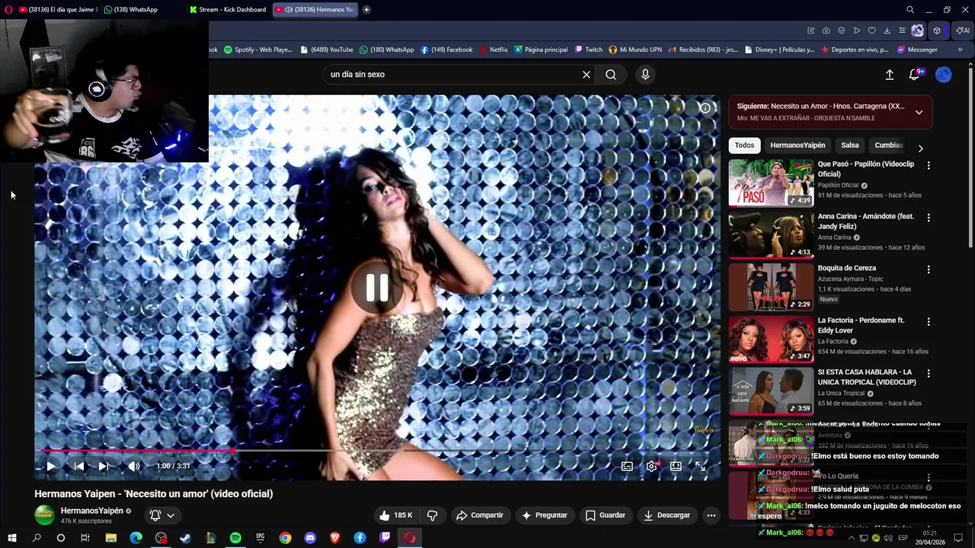Open a new browser tab

tap(366, 10)
